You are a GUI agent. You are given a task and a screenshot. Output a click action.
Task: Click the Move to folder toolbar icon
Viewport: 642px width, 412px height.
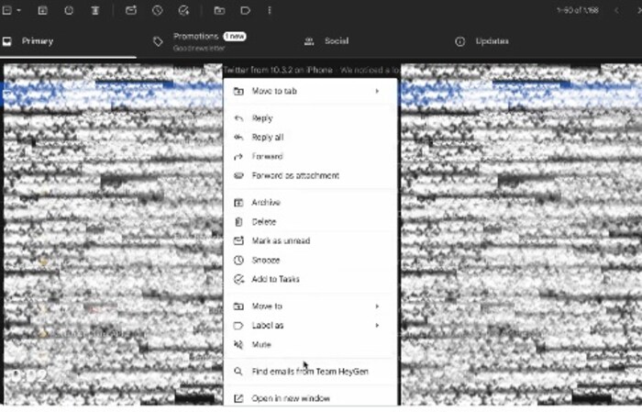[219, 10]
